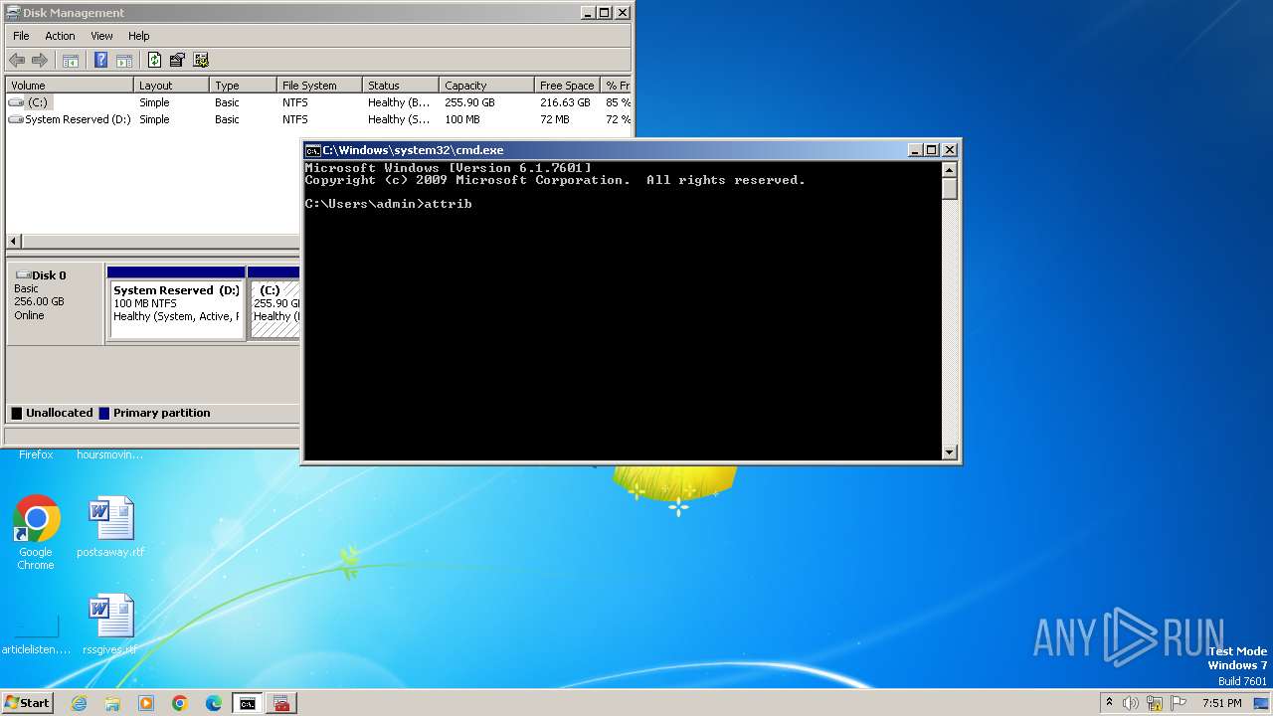This screenshot has height=716, width=1273.
Task: Open the File menu in Disk Management
Action: point(21,36)
